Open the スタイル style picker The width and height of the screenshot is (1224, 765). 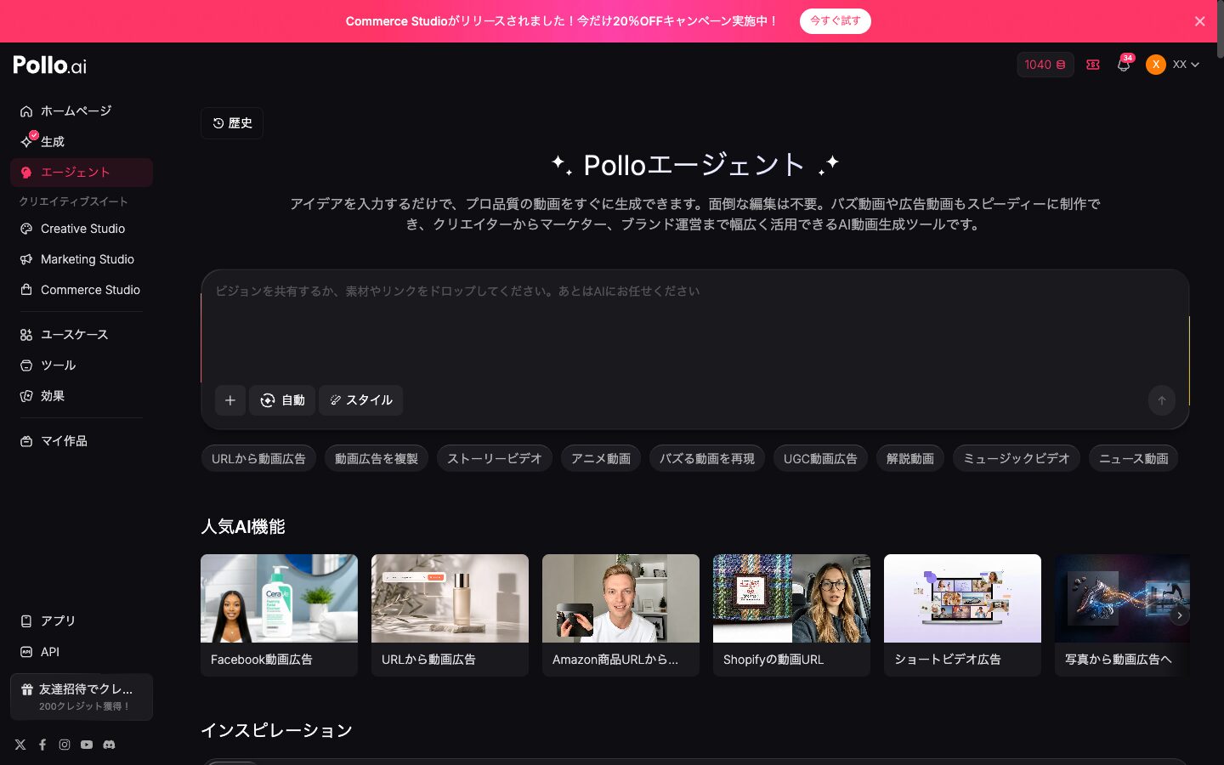tap(360, 400)
